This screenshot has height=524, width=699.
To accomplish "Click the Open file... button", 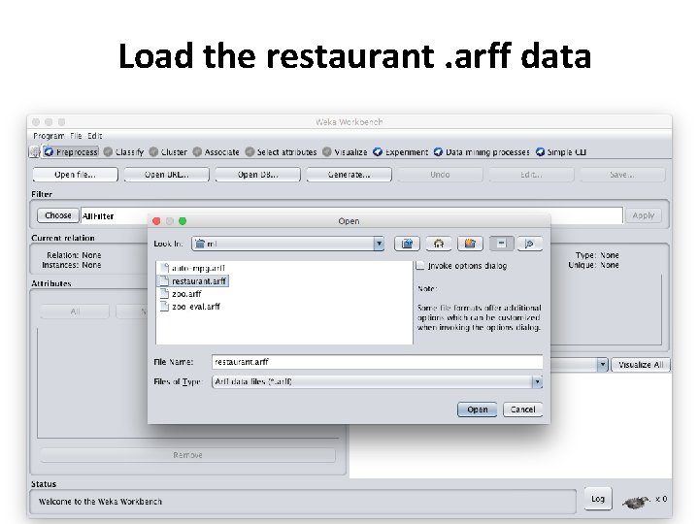I will [x=75, y=175].
